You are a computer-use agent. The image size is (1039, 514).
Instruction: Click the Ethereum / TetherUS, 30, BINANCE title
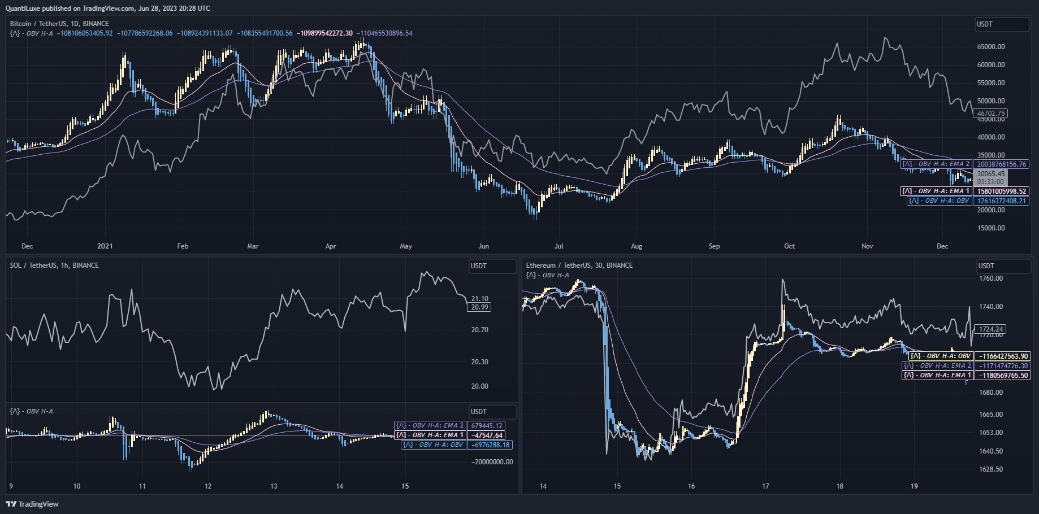tap(579, 265)
